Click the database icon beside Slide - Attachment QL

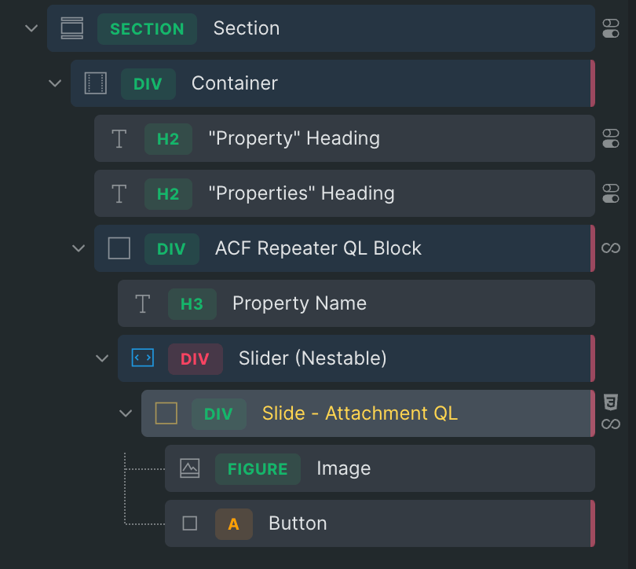click(x=611, y=402)
